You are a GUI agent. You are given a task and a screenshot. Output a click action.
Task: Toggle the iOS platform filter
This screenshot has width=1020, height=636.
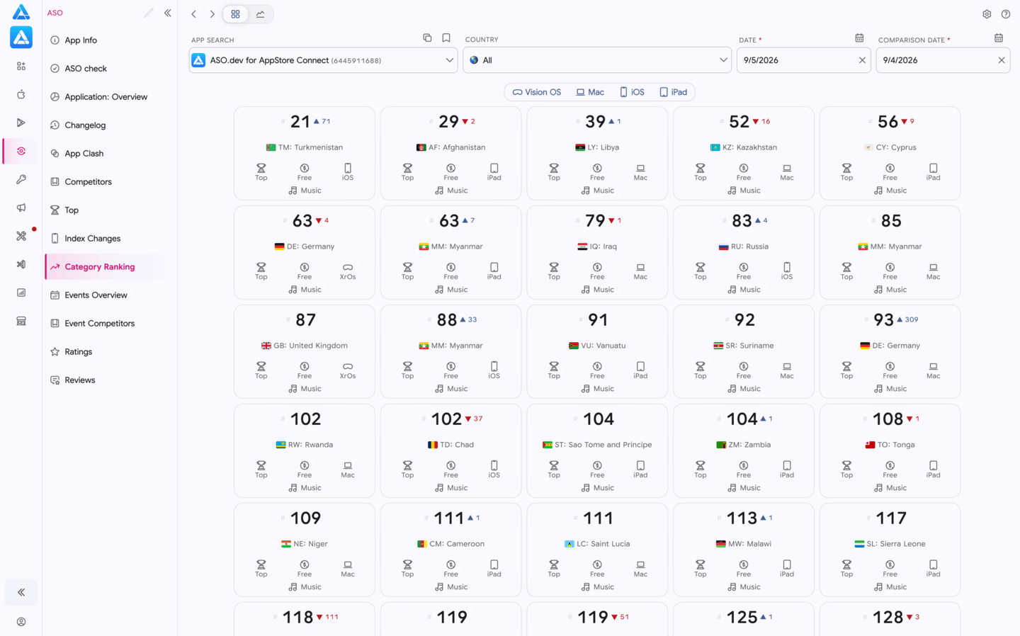[632, 92]
